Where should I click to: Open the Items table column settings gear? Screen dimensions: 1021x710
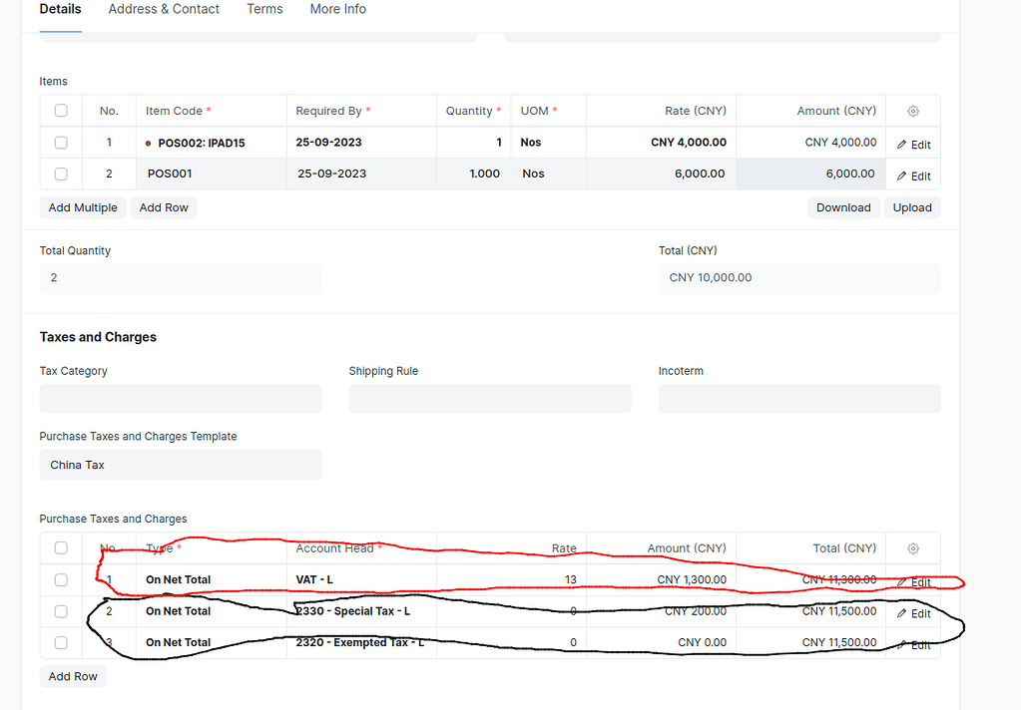[912, 111]
